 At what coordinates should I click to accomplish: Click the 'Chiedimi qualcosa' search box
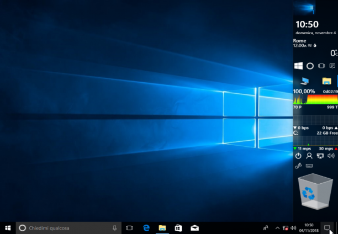(x=68, y=228)
